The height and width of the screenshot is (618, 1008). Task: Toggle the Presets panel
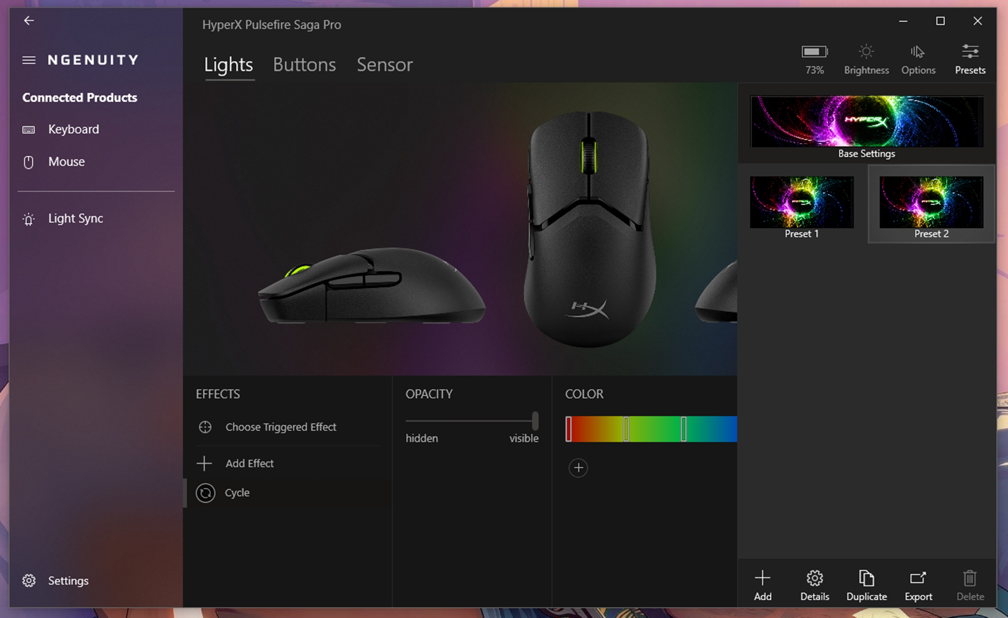click(x=970, y=60)
